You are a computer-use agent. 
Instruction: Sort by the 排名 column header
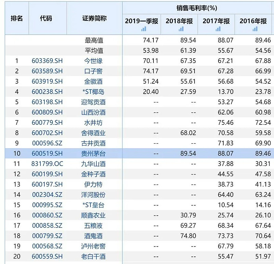pos(17,18)
